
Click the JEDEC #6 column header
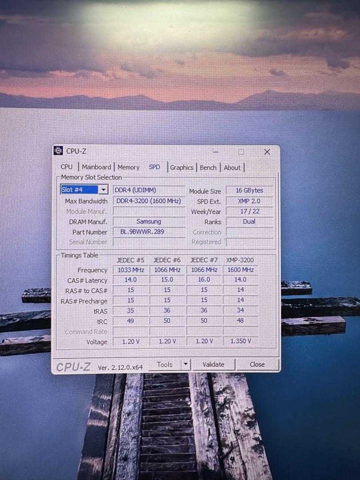coord(167,260)
